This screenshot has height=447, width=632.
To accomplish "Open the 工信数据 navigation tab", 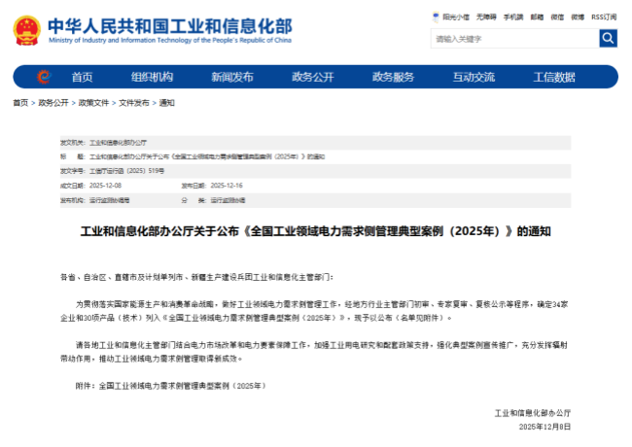I will coord(554,77).
